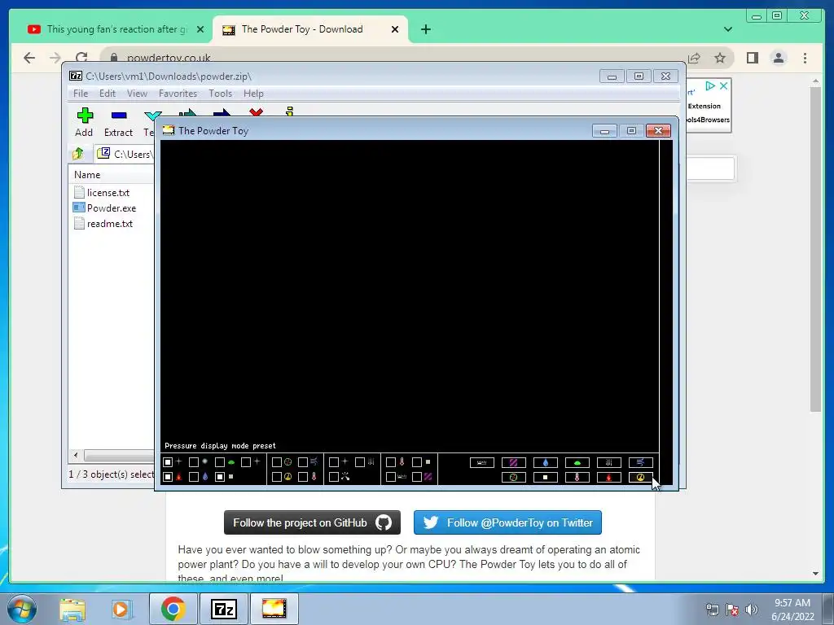834x625 pixels.
Task: Open the 7-Zip Favorites menu
Action: click(x=178, y=94)
